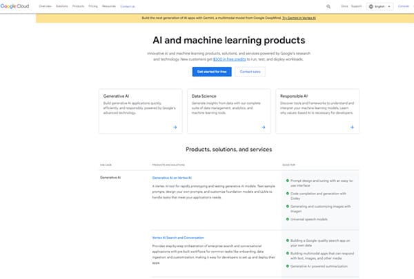Image resolution: width=414 pixels, height=279 pixels.
Task: Click arrow icon on Generative AI card
Action: [x=175, y=127]
